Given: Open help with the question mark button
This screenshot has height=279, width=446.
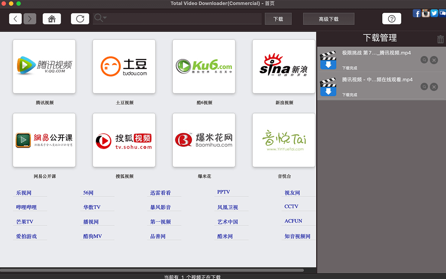Looking at the screenshot, I should pyautogui.click(x=392, y=19).
